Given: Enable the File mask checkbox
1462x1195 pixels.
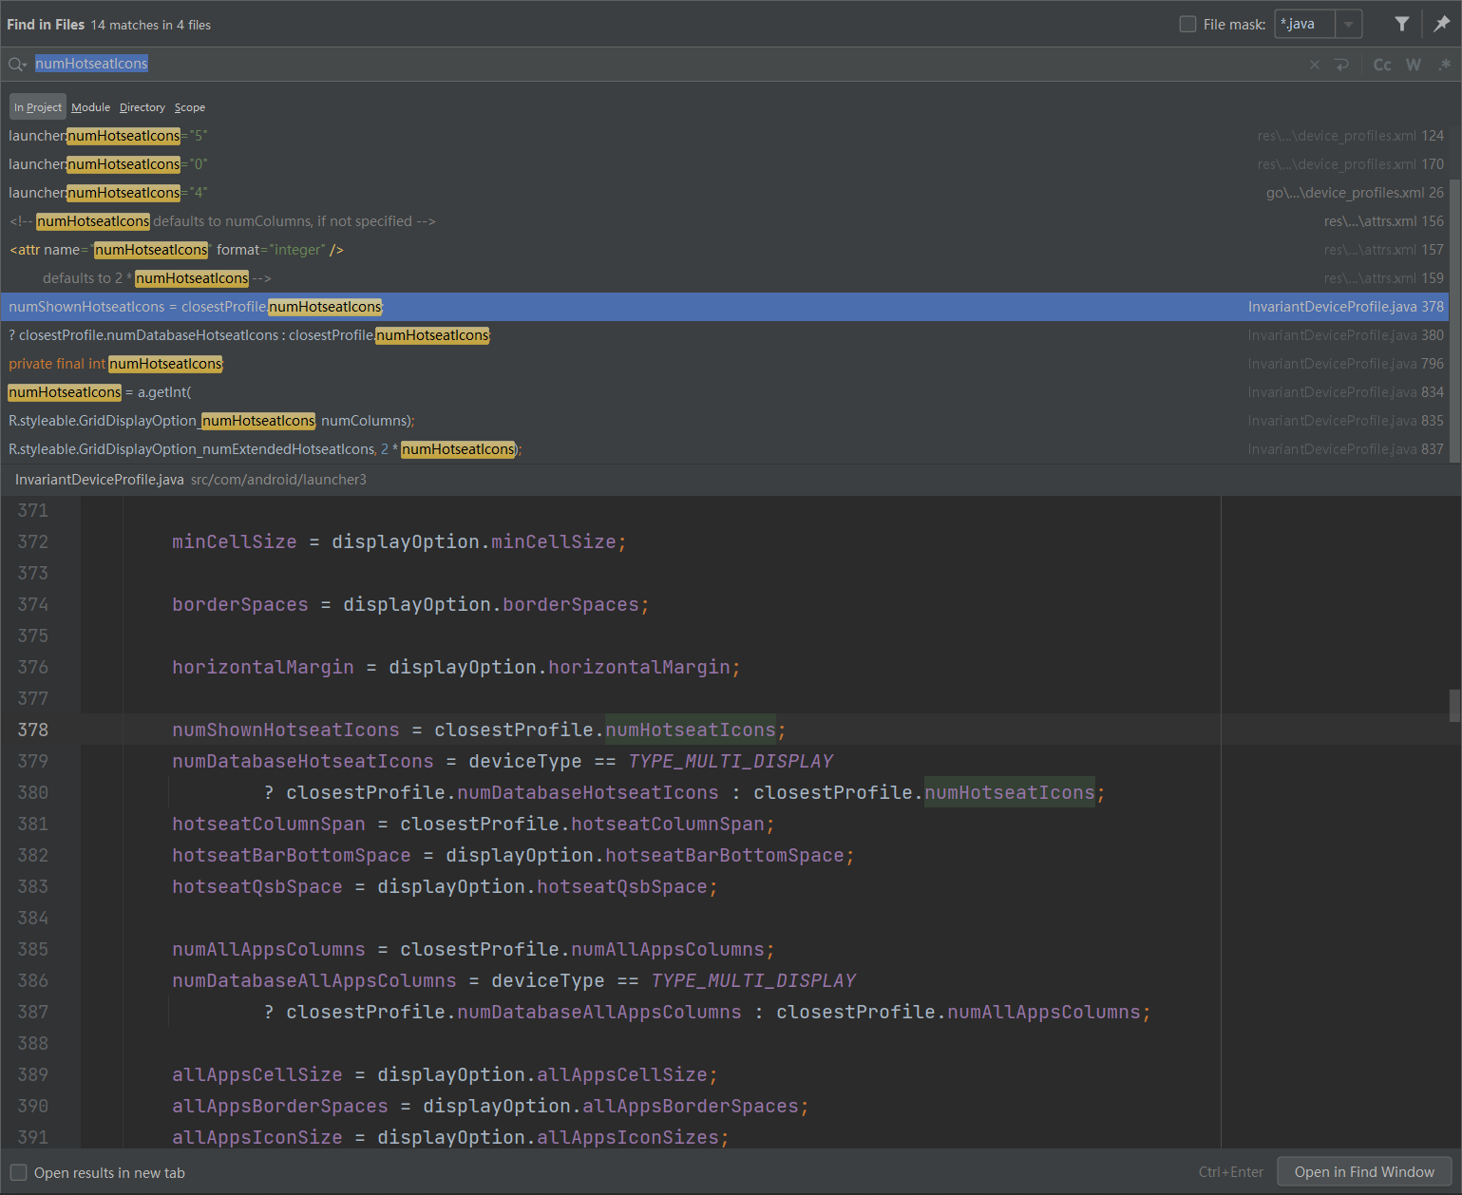Looking at the screenshot, I should pos(1187,24).
